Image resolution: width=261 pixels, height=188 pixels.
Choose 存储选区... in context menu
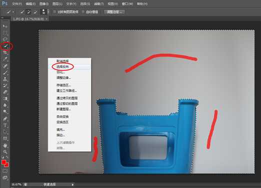69,85
